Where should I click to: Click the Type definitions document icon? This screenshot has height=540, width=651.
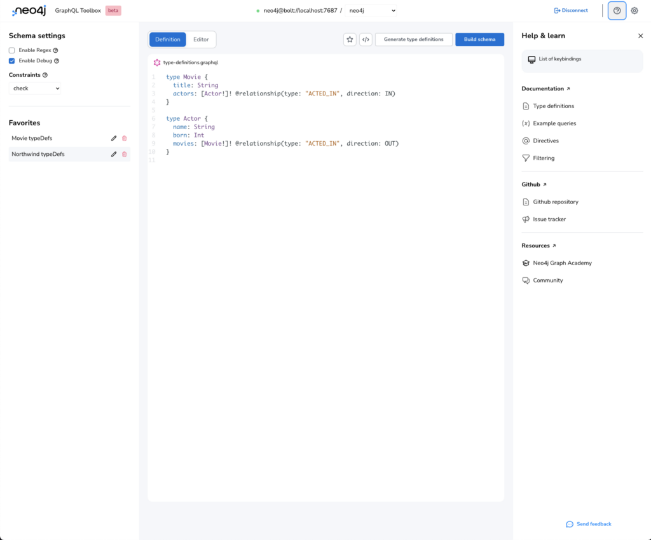(x=526, y=106)
